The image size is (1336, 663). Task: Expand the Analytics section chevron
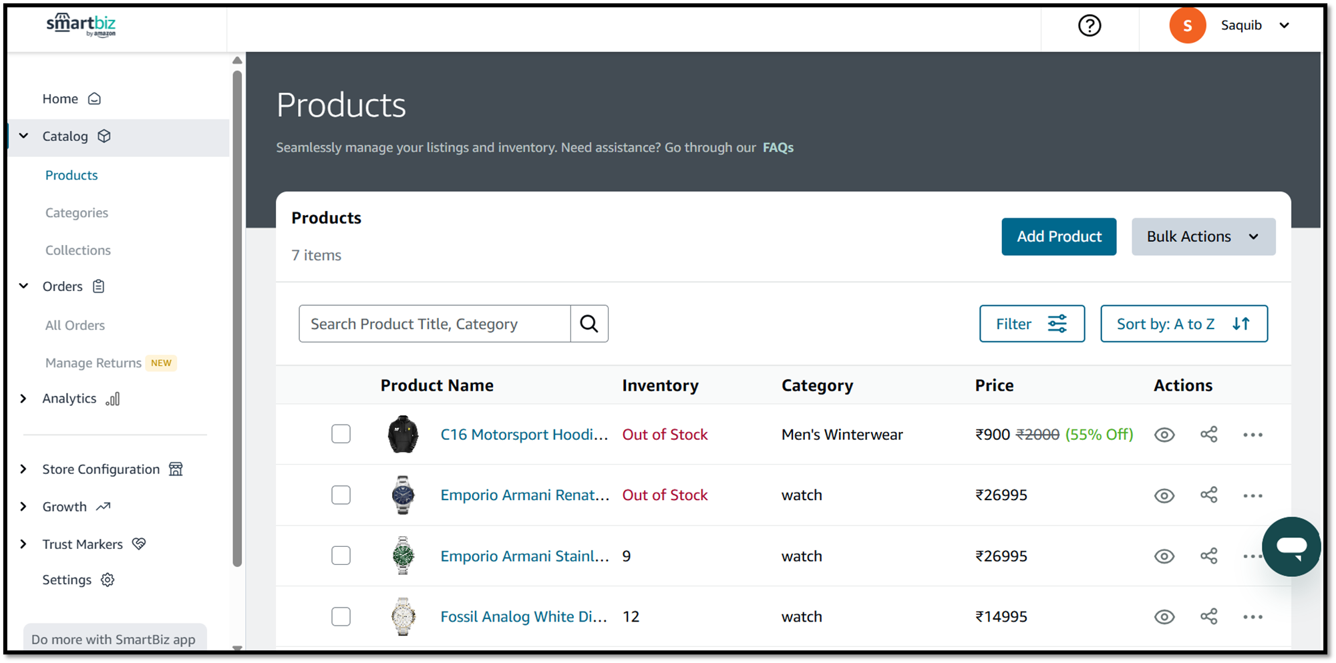coord(23,399)
